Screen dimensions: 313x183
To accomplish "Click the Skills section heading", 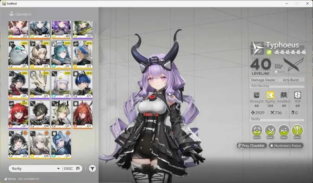I will point(255,119).
